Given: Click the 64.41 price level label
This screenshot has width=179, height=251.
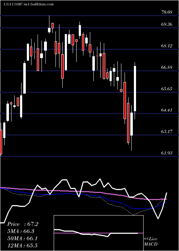Looking at the screenshot, I should click(x=167, y=110).
